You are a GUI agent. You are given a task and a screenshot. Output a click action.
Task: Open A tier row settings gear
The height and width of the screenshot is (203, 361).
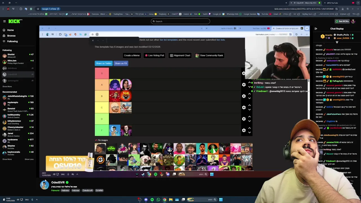244,85
